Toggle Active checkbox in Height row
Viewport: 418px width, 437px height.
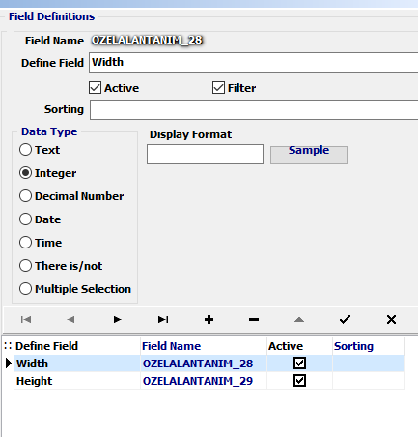[x=299, y=381]
